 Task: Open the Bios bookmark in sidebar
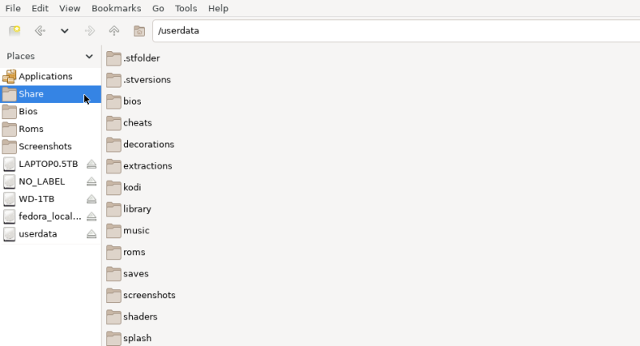click(50, 111)
